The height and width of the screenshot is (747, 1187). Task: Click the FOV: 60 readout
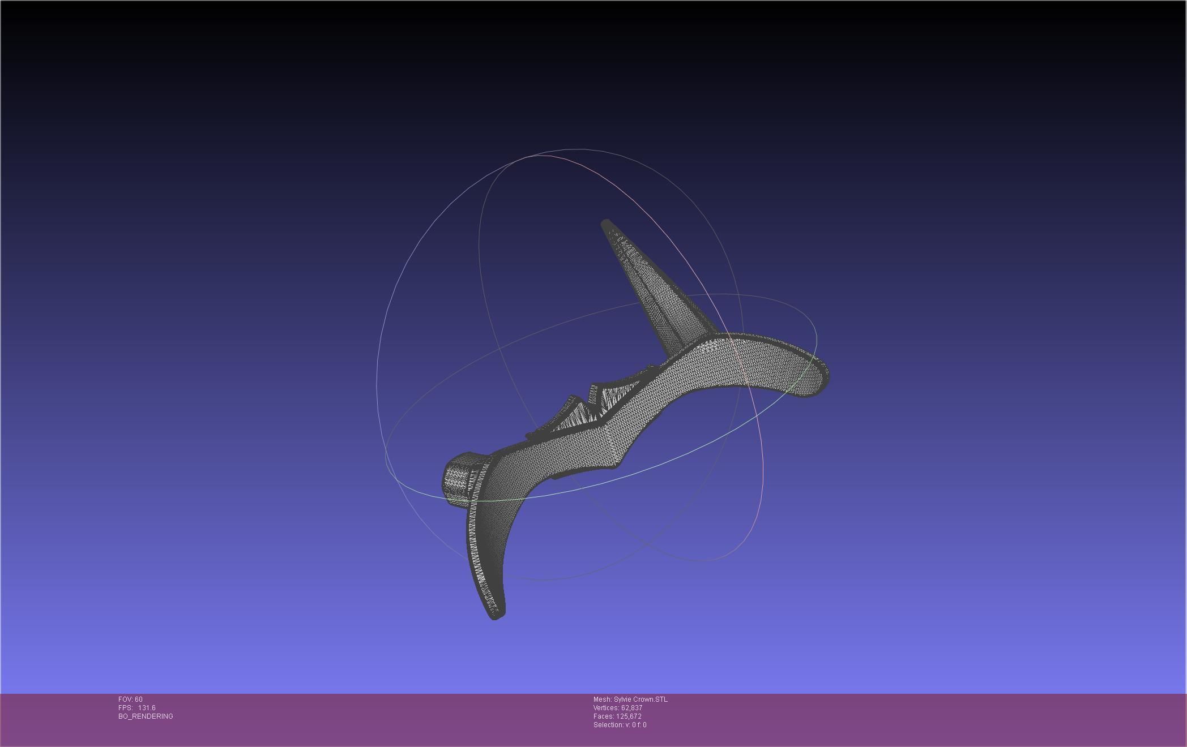click(130, 699)
